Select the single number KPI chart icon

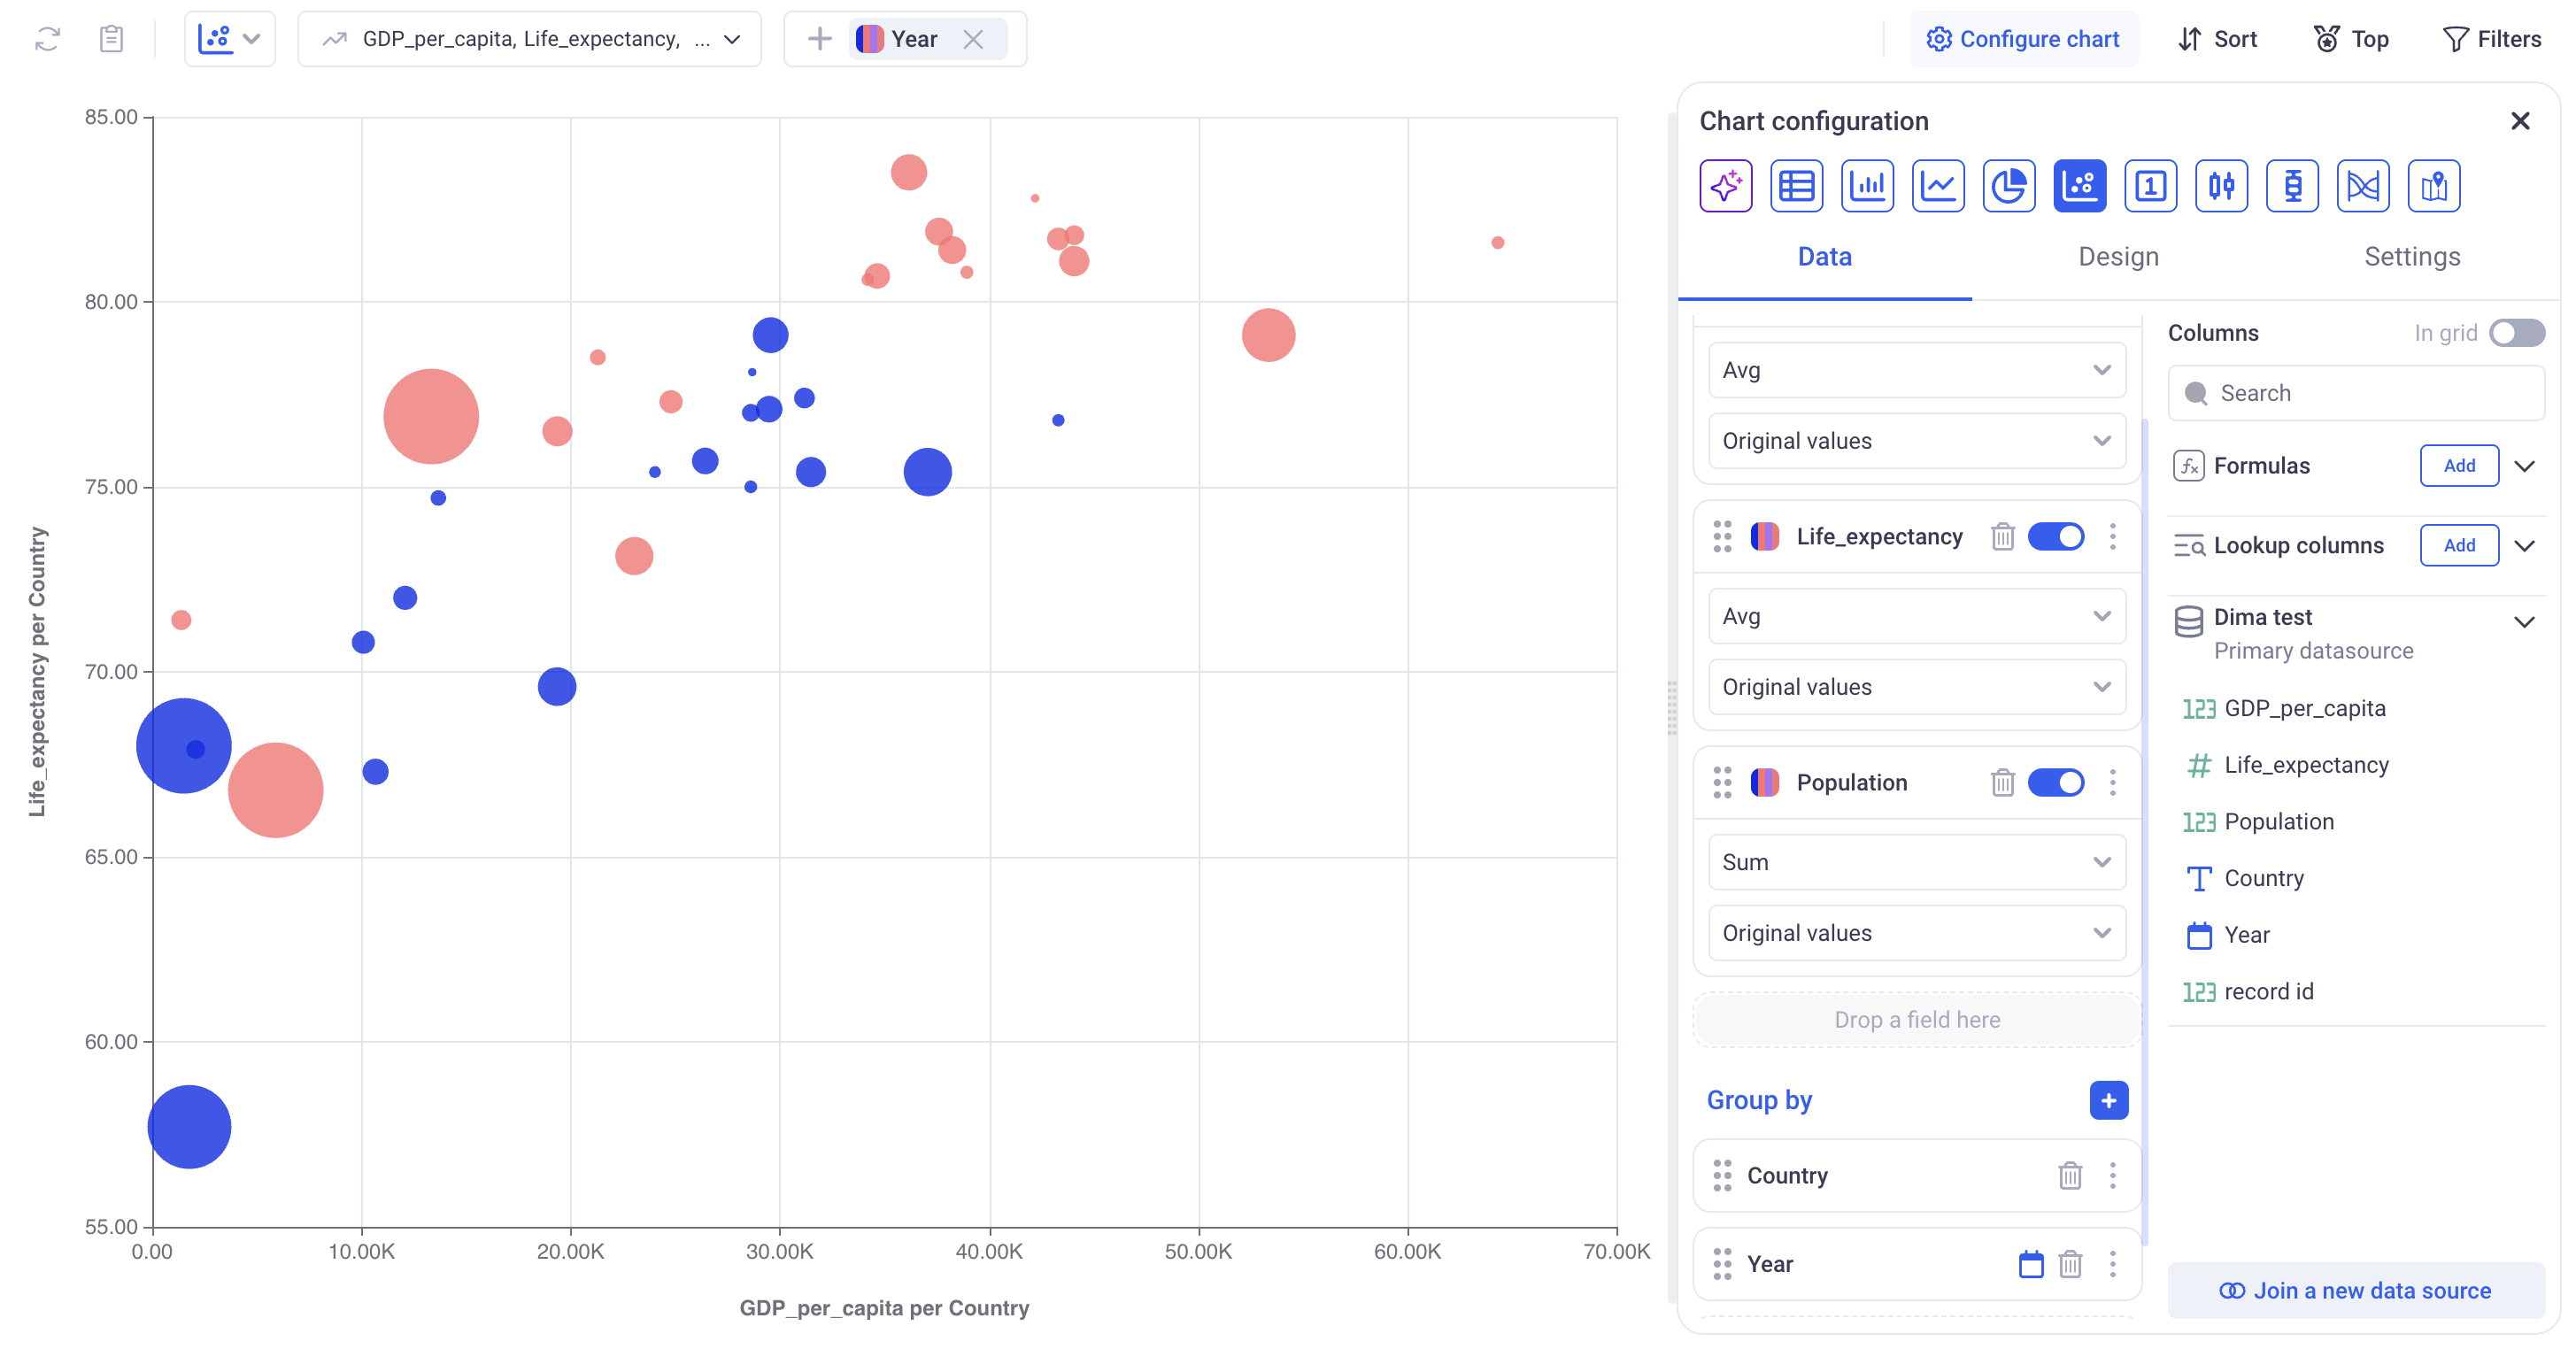coord(2150,186)
